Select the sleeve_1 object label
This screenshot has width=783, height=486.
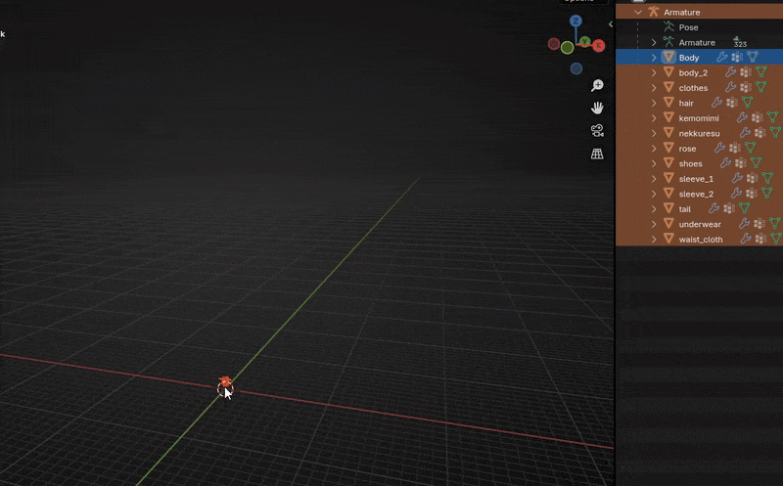point(696,179)
